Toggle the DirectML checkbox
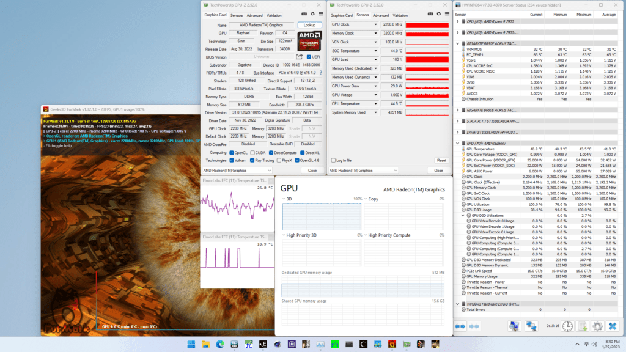 pos(302,152)
